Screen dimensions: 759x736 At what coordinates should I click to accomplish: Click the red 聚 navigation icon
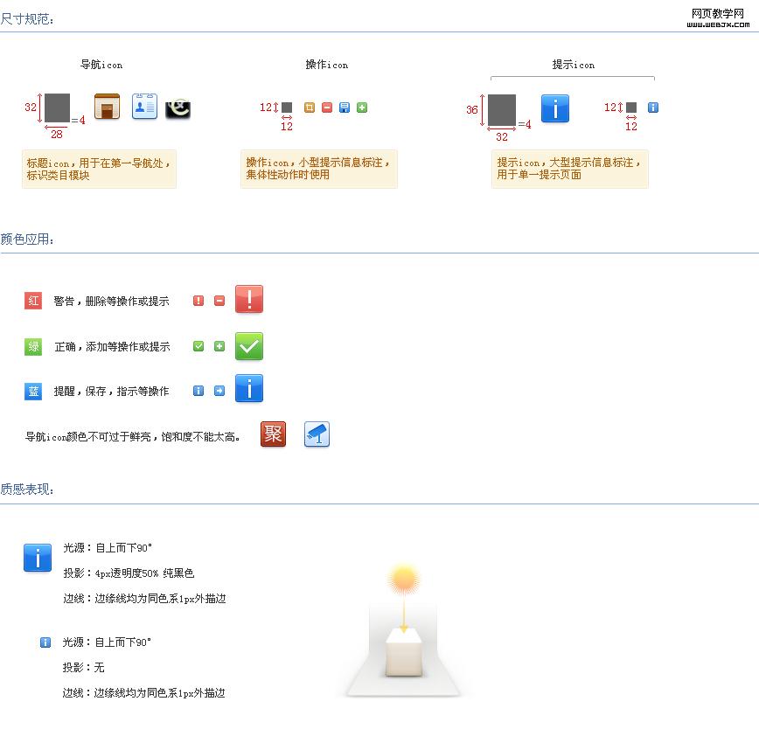[x=274, y=434]
